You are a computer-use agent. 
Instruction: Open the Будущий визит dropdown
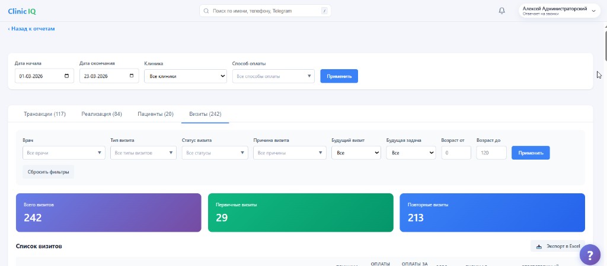point(356,153)
